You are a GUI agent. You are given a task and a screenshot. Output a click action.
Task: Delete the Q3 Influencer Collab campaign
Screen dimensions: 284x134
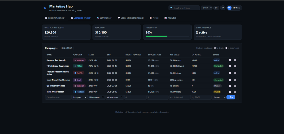click(235, 86)
